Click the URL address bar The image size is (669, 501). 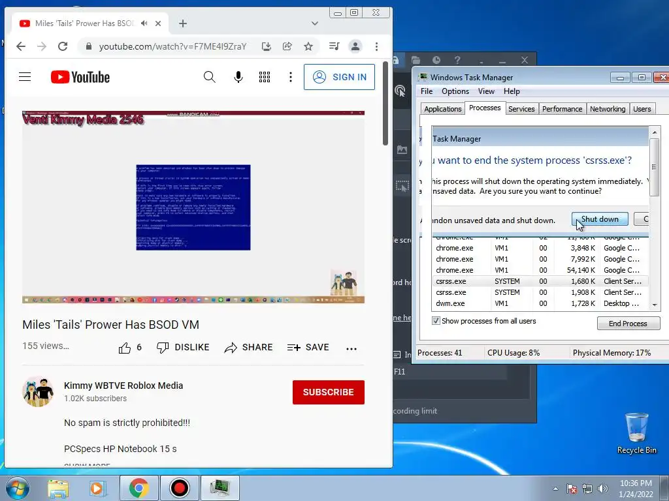tap(172, 46)
